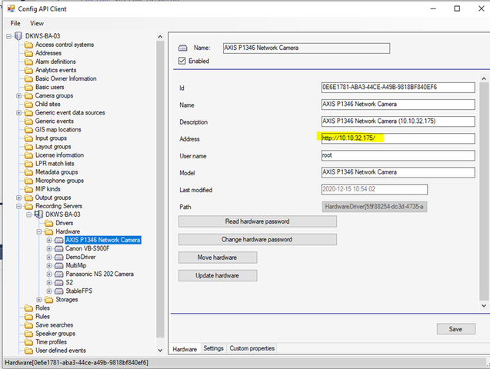Viewport: 490px width, 369px height.
Task: Uncheck the Enabled checkbox
Action: [x=182, y=61]
